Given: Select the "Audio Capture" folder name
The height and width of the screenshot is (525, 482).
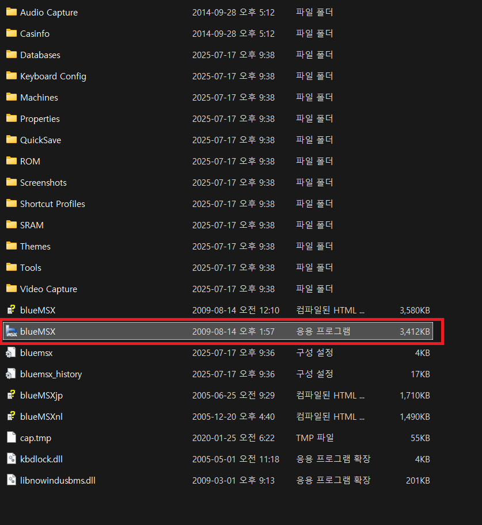Looking at the screenshot, I should [49, 13].
